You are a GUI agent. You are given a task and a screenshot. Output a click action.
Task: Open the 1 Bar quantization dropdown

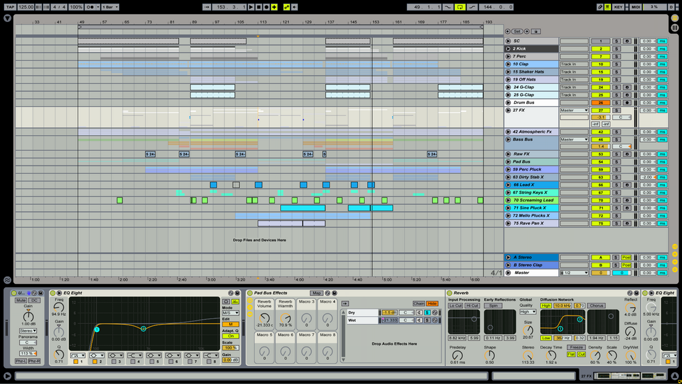[x=110, y=7]
